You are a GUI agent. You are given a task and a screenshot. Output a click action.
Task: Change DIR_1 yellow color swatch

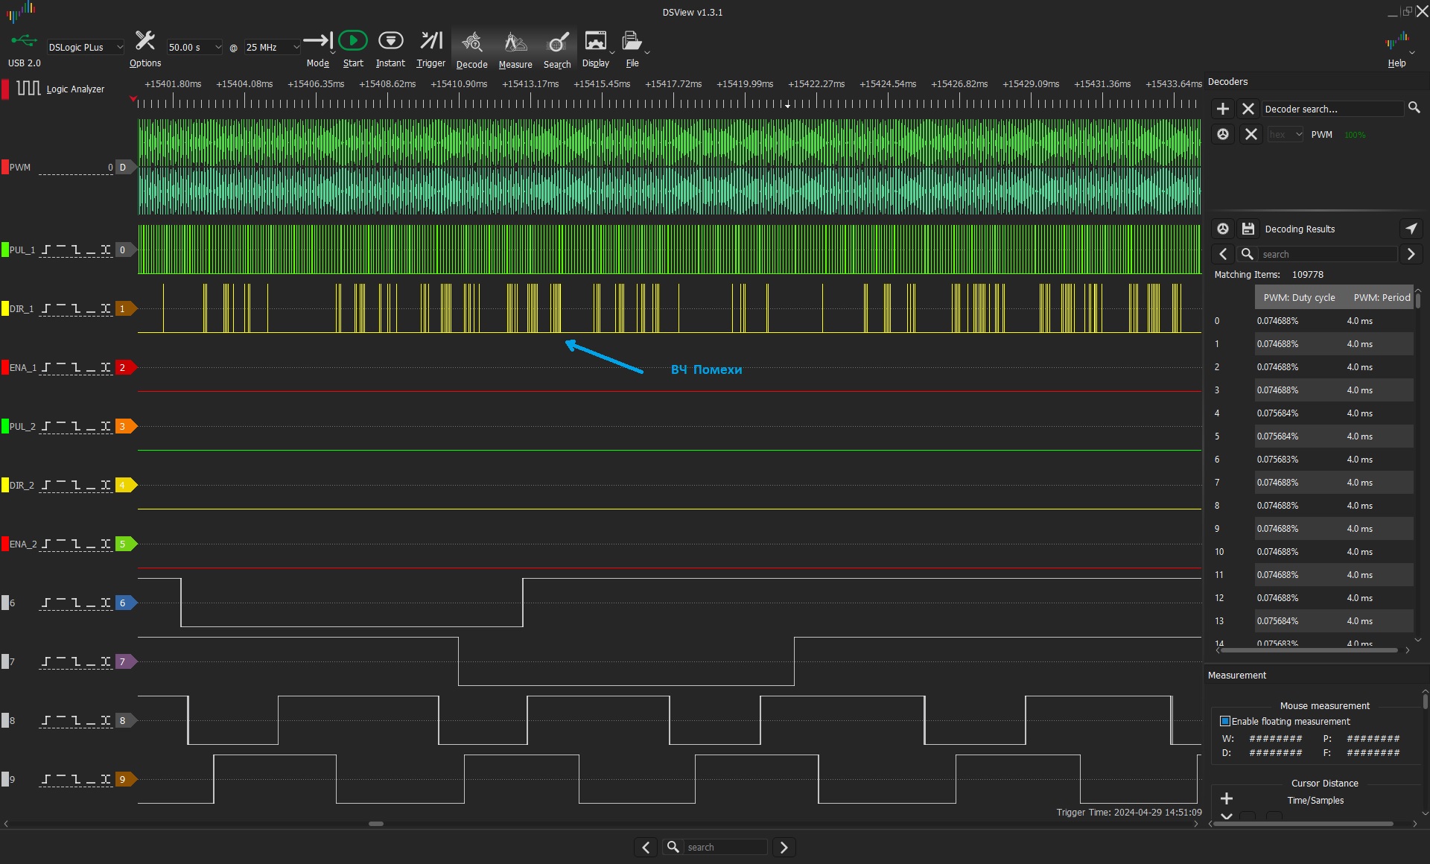5,308
